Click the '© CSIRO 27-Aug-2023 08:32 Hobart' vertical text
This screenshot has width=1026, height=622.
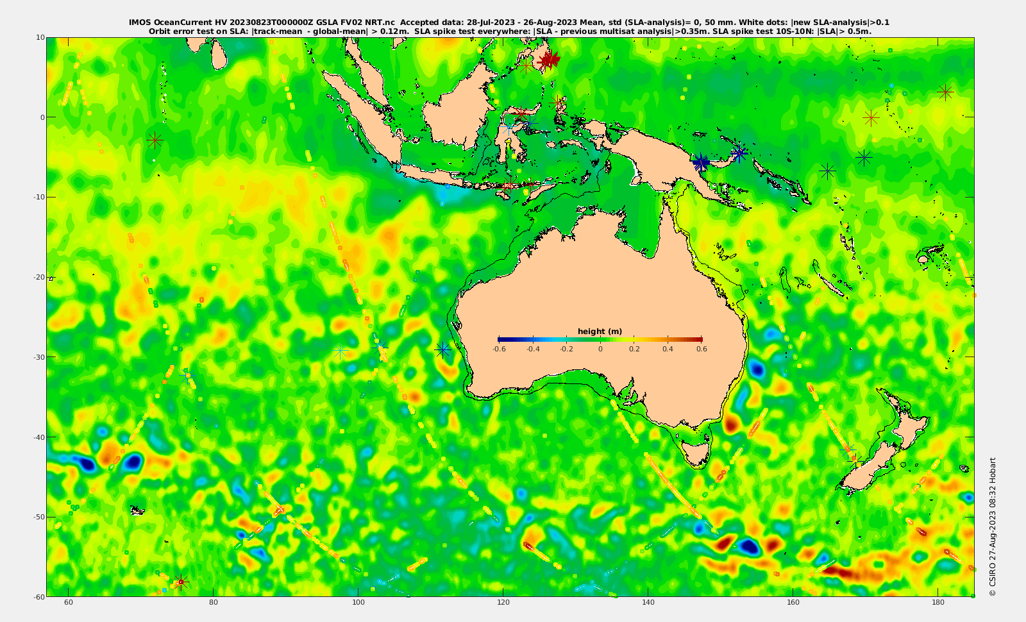[993, 526]
